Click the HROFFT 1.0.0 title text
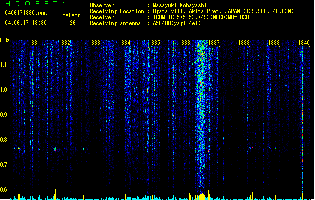The image size is (315, 200). click(x=39, y=4)
